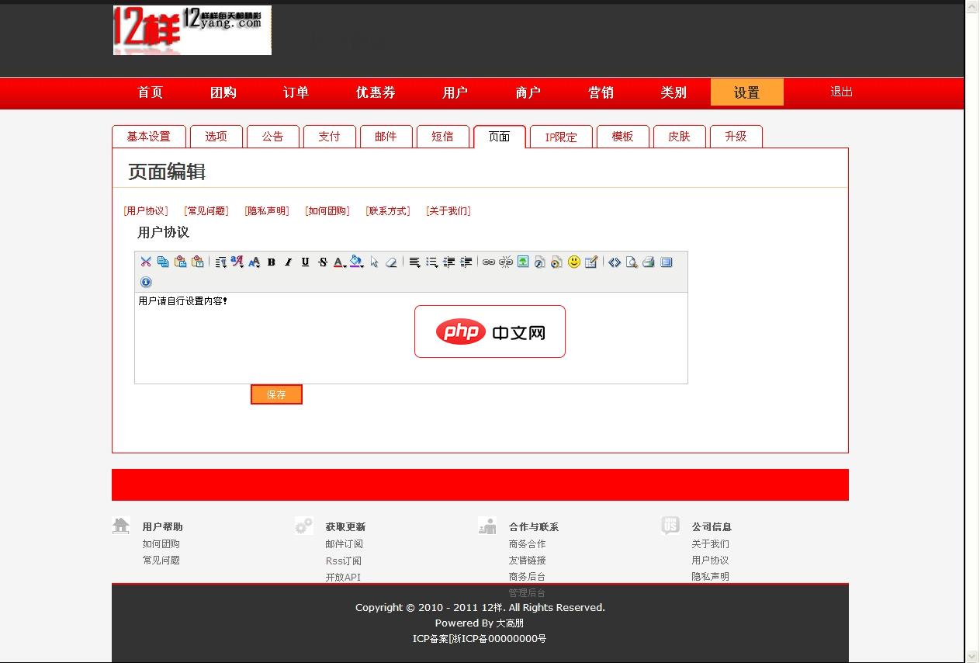Viewport: 980px width, 663px height.
Task: Open the font color dropdown
Action: coord(340,262)
